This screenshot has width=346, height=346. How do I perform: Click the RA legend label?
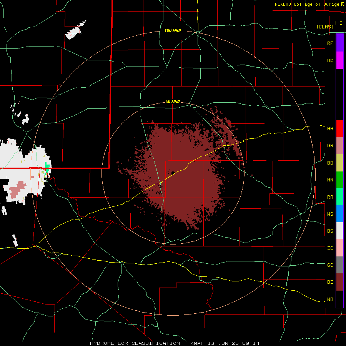330,197
